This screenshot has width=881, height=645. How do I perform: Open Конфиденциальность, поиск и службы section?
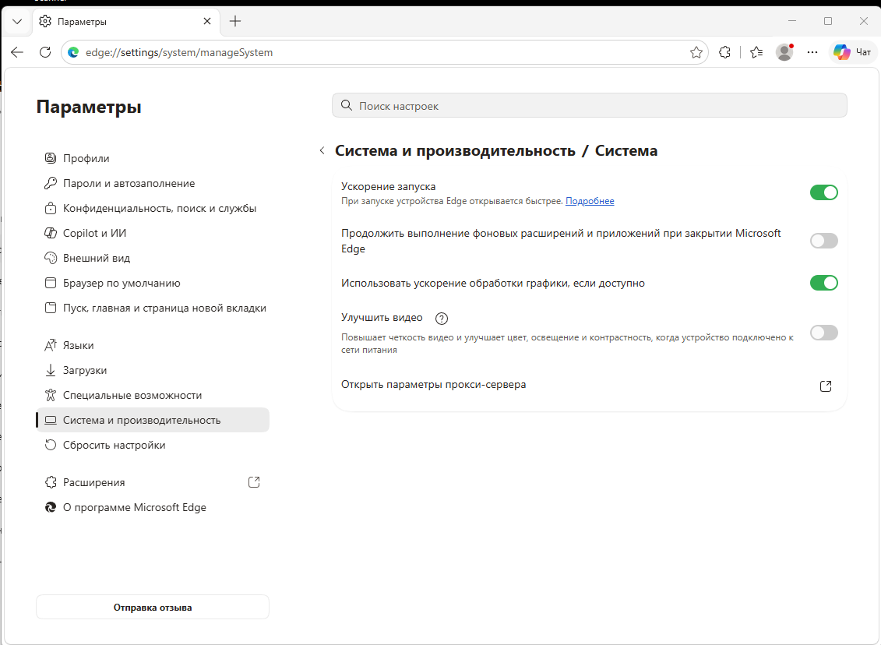coord(153,209)
